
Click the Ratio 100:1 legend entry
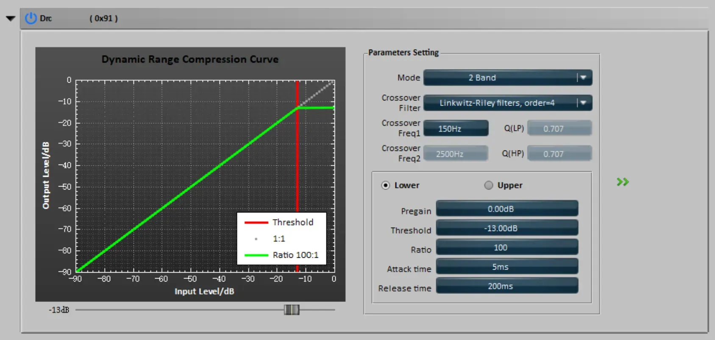click(281, 255)
